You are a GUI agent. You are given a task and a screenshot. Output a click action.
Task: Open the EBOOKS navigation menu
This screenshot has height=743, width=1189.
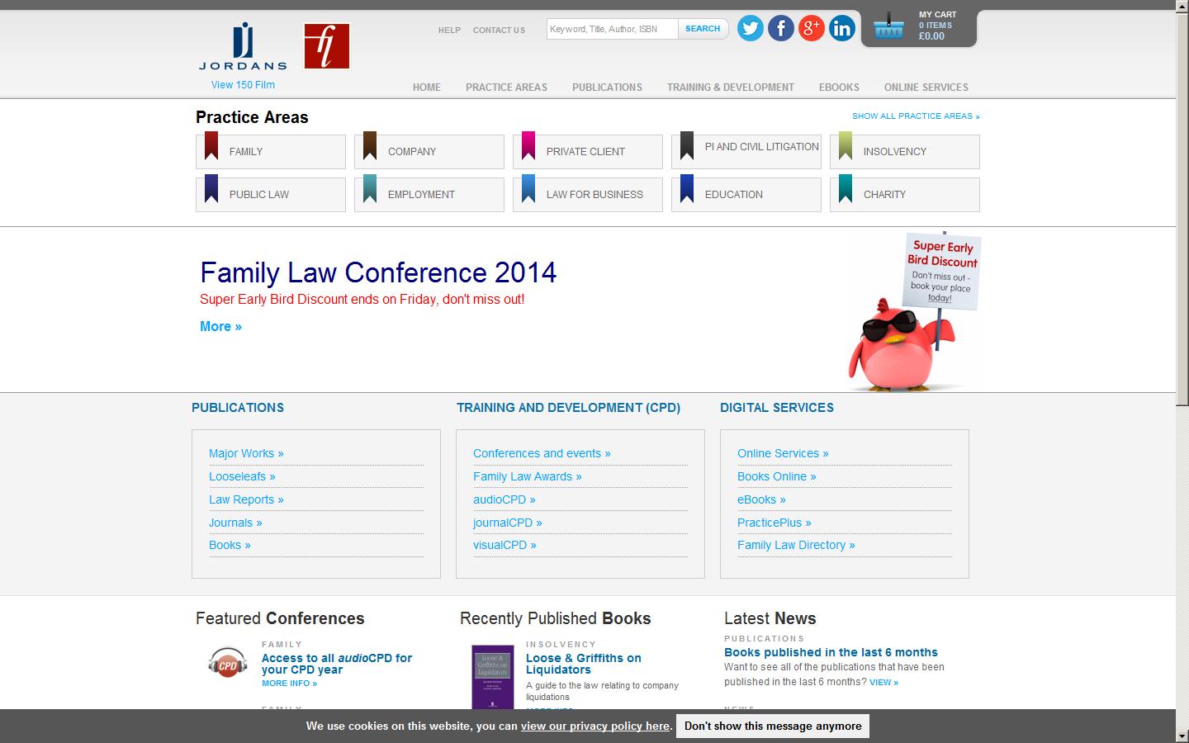click(839, 87)
